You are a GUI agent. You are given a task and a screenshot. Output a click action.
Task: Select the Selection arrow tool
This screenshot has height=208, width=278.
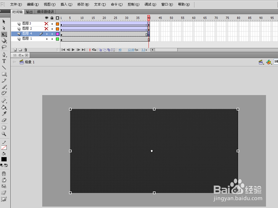click(x=4, y=21)
